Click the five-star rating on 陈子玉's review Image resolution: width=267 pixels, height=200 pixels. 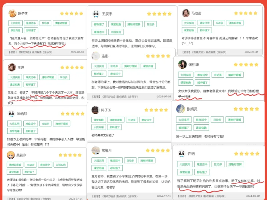coord(156,110)
